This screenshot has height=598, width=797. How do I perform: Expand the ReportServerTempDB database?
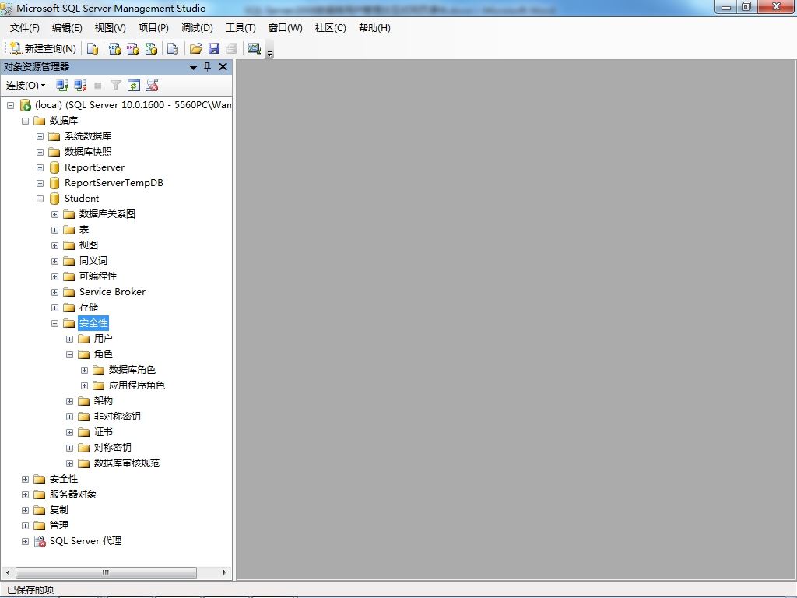[40, 183]
